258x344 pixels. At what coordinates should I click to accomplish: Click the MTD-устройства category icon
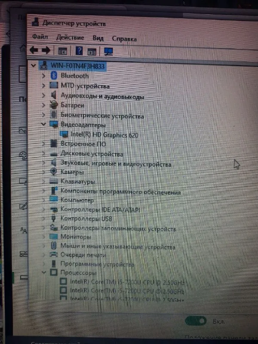pos(54,85)
